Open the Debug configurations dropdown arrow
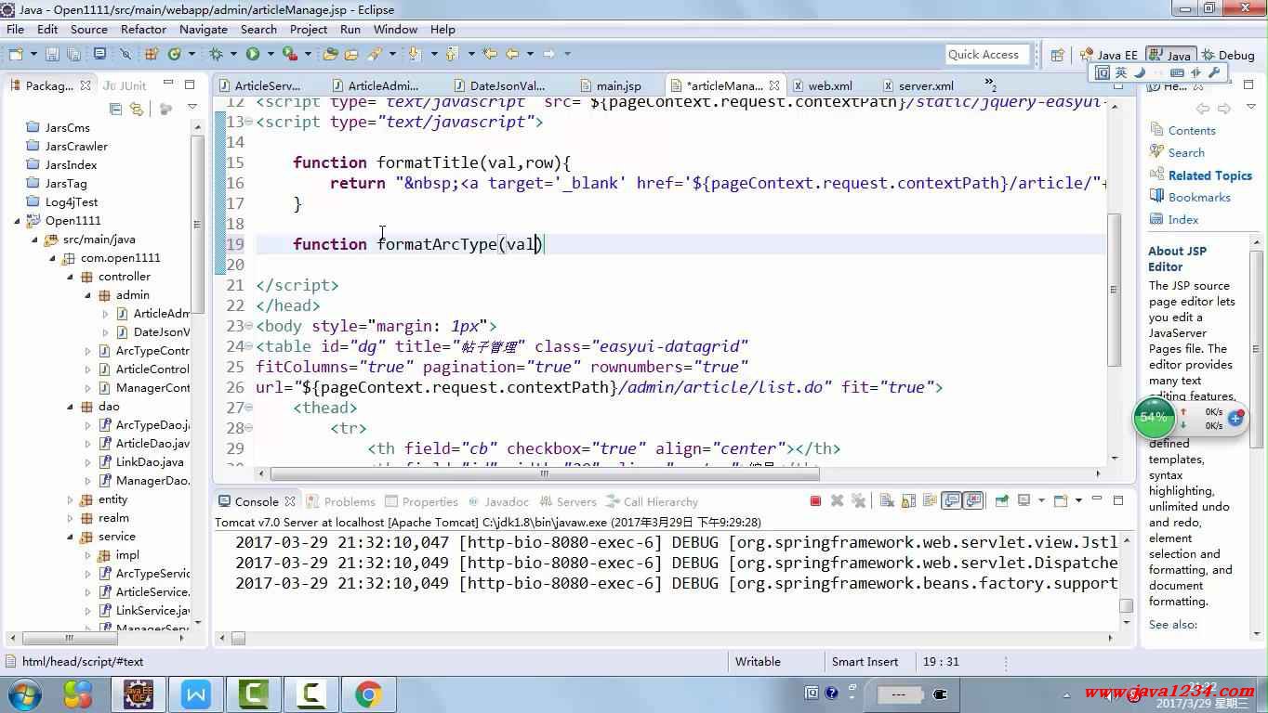 point(231,55)
